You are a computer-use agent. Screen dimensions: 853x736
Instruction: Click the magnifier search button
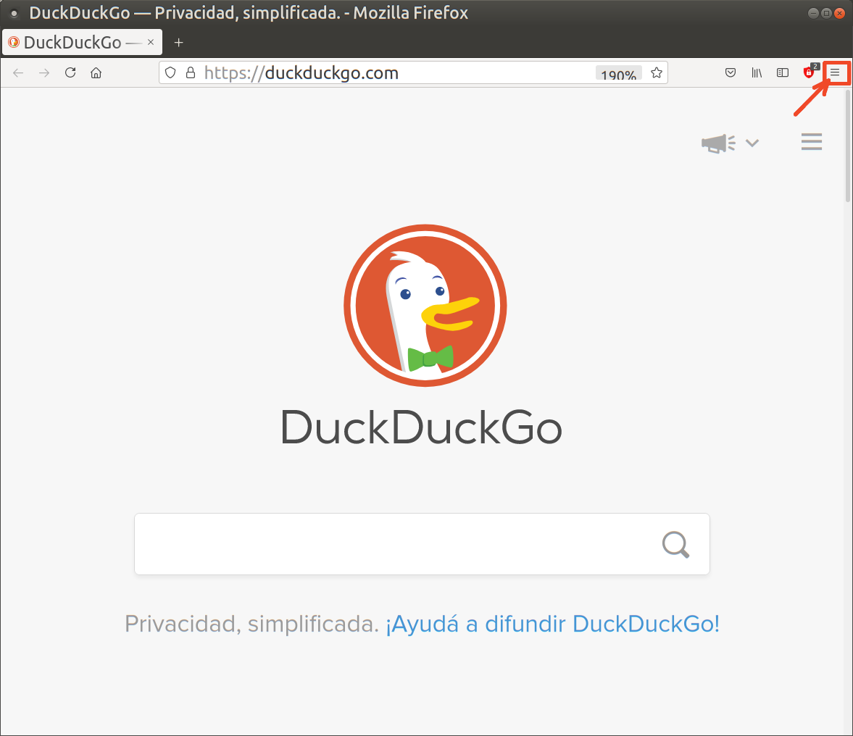(675, 544)
